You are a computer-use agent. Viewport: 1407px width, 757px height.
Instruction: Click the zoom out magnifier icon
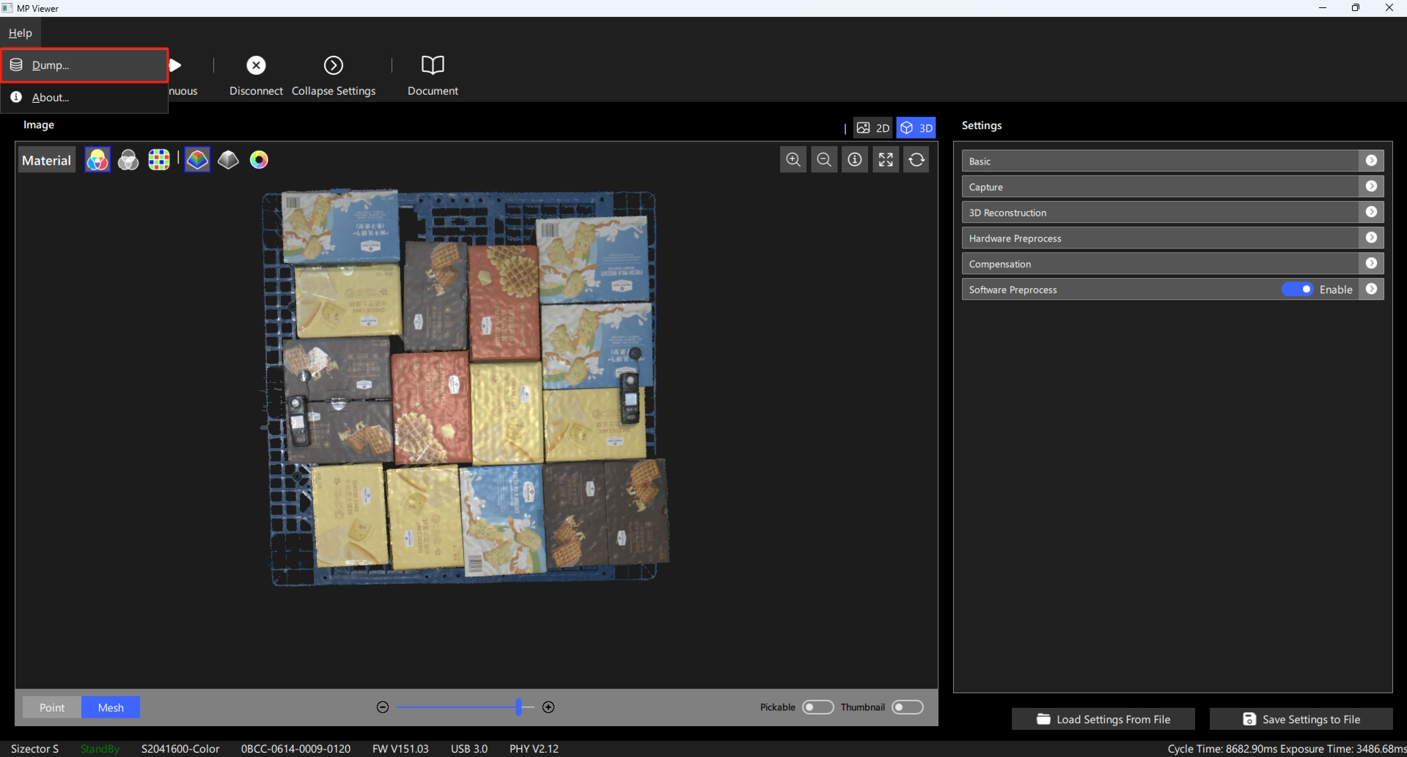[824, 160]
